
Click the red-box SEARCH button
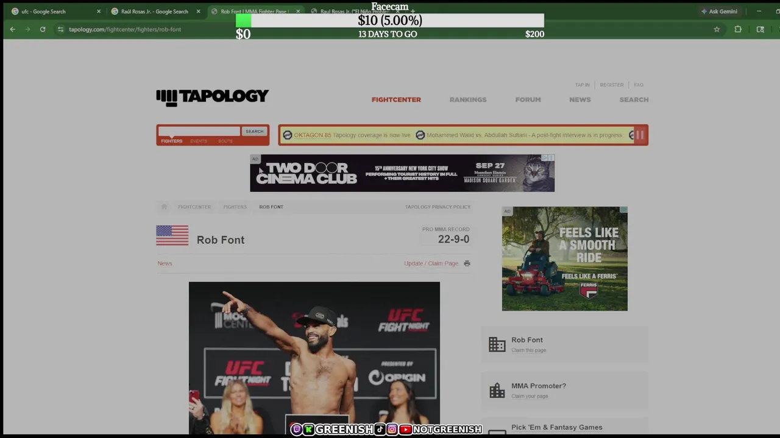point(255,131)
